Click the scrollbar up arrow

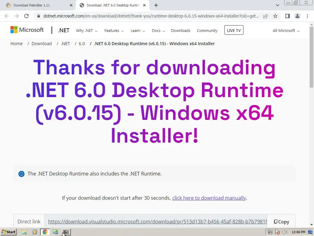pos(312,25)
